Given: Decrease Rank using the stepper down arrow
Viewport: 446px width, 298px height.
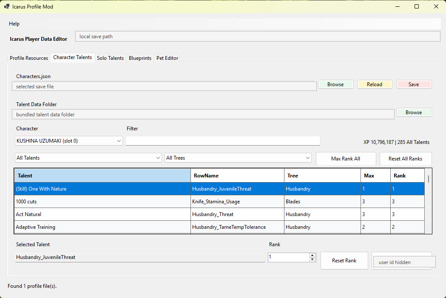Looking at the screenshot, I should [312, 259].
